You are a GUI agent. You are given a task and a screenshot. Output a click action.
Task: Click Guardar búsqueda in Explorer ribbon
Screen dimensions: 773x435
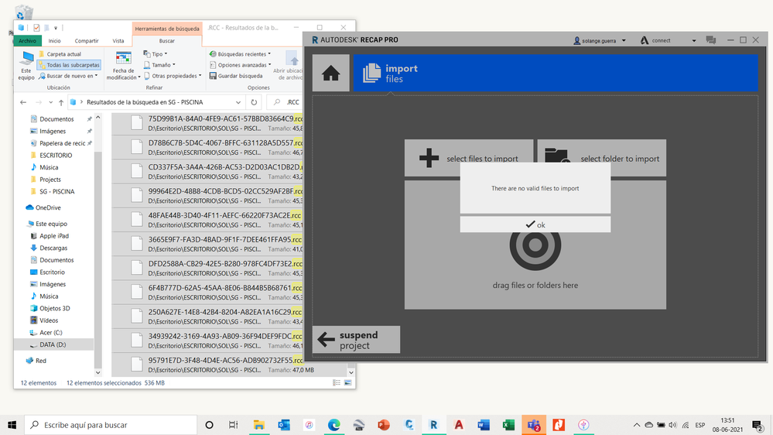pyautogui.click(x=236, y=76)
